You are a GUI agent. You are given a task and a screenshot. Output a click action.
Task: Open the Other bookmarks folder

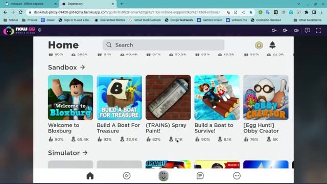click(x=308, y=20)
